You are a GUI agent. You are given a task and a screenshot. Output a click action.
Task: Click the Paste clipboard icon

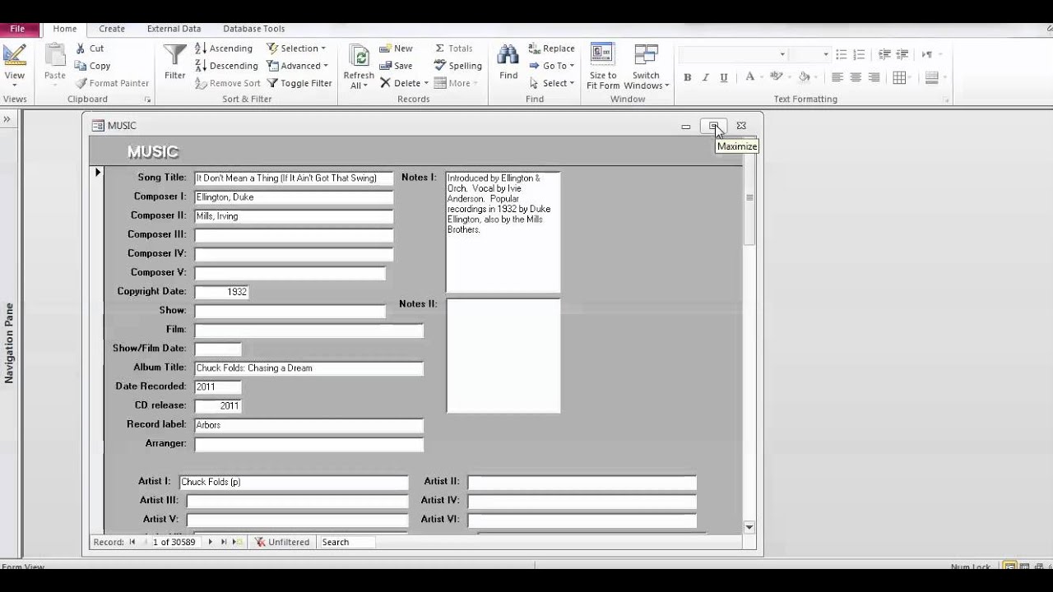pos(55,56)
